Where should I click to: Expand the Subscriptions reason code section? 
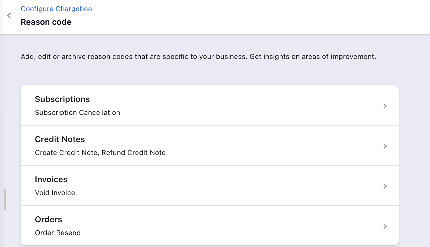tap(210, 105)
